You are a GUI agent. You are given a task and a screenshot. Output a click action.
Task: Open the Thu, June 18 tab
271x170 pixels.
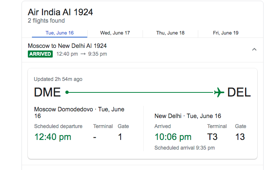pyautogui.click(x=170, y=33)
